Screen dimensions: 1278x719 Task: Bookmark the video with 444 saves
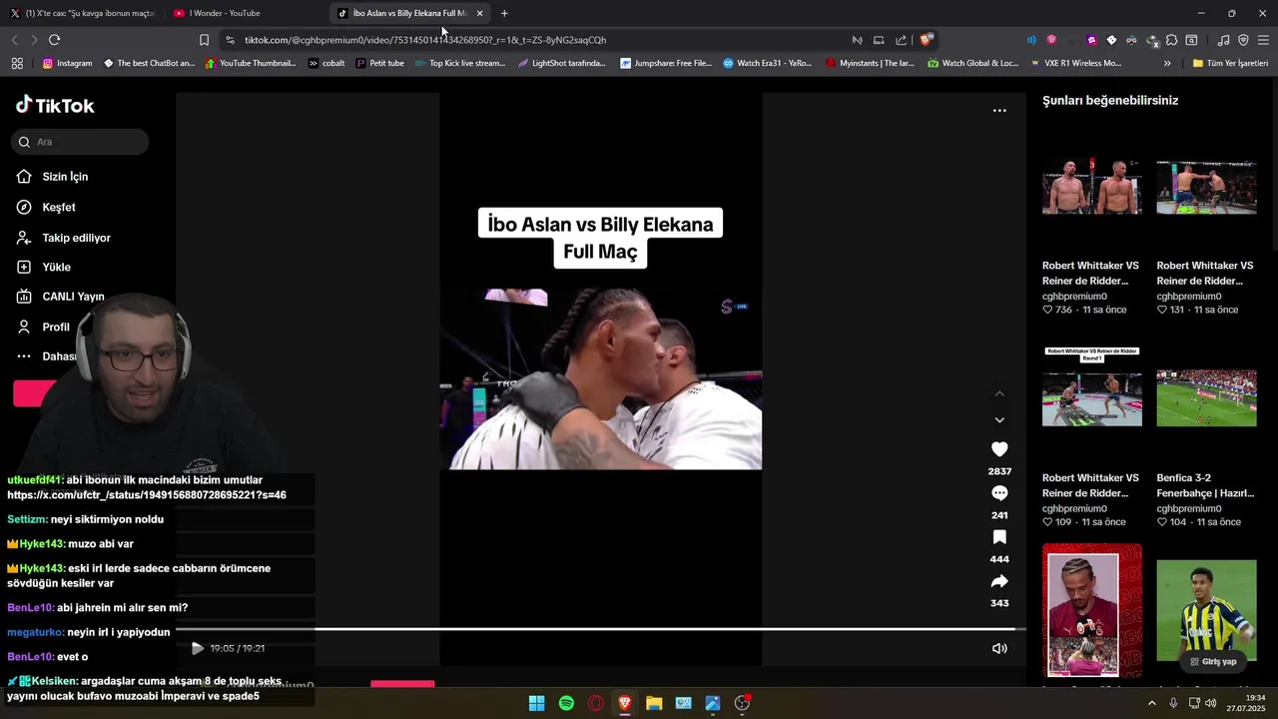[999, 537]
